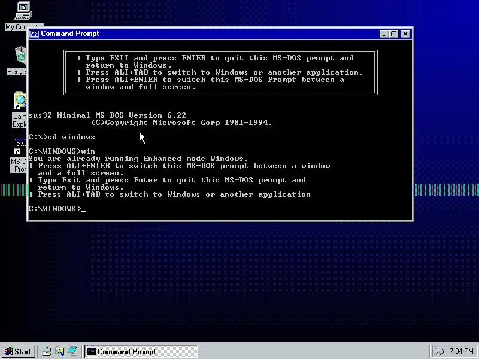Click the 'window and full screen.' boxed line
Viewport: 479px width, 359px height.
pos(141,87)
